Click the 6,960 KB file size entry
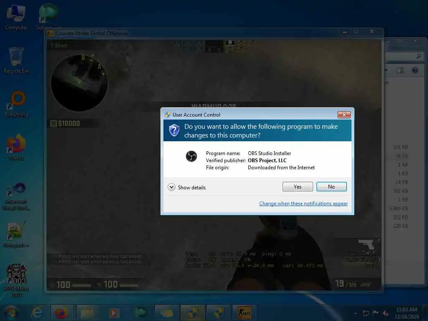This screenshot has width=428, height=321. click(x=398, y=209)
